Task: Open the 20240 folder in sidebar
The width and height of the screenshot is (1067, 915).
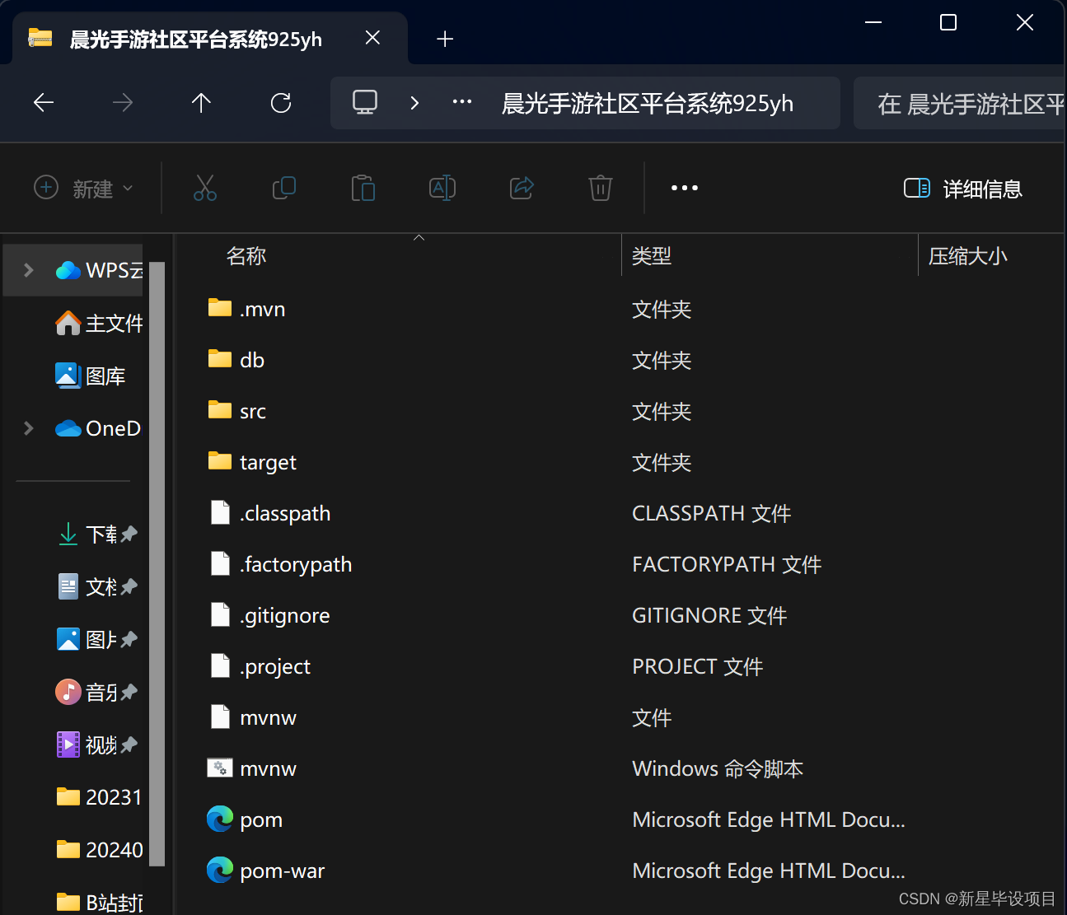Action: [x=99, y=850]
